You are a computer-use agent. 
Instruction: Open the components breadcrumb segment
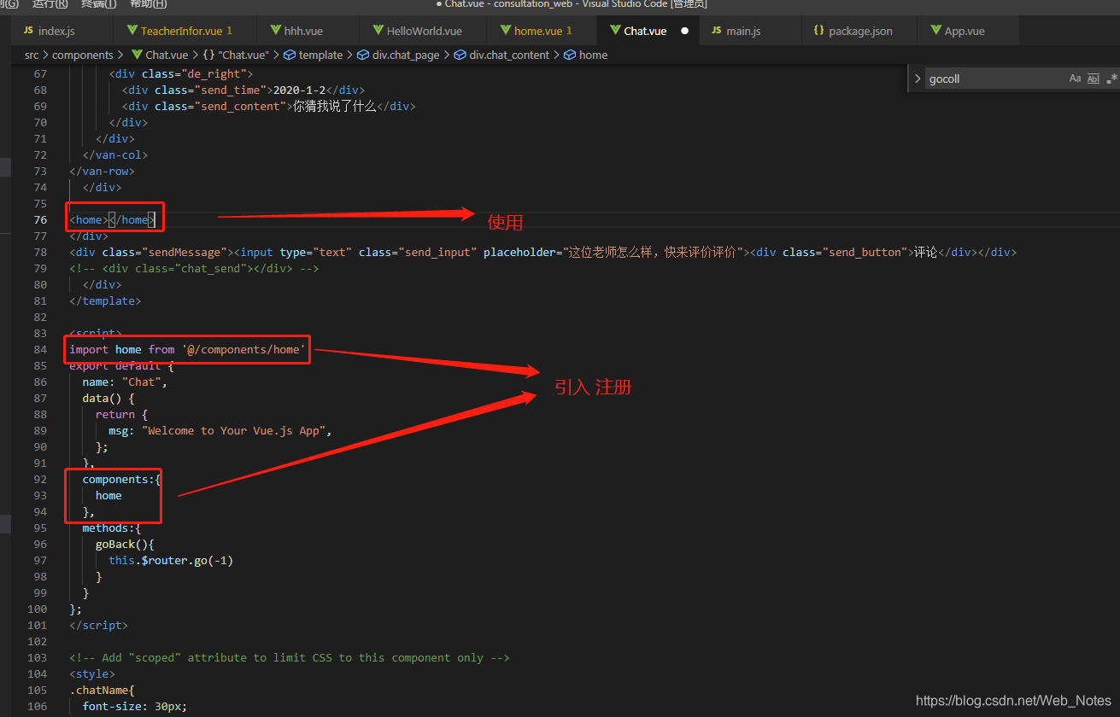83,55
